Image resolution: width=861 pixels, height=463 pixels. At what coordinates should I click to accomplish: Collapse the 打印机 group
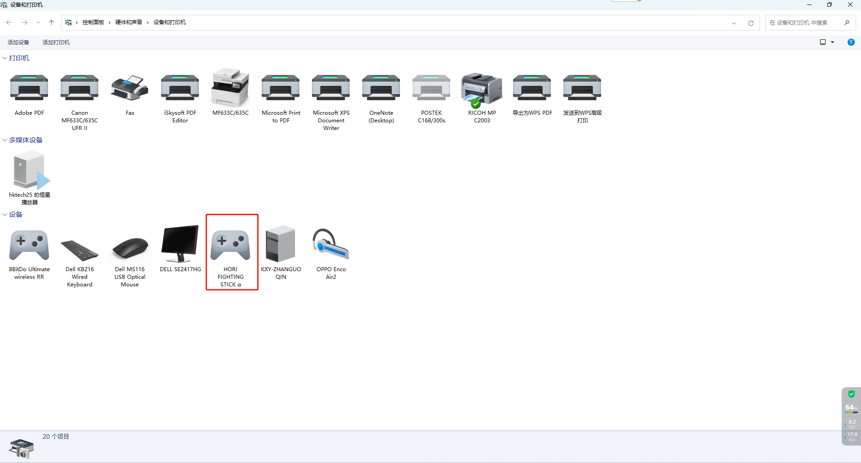point(4,58)
